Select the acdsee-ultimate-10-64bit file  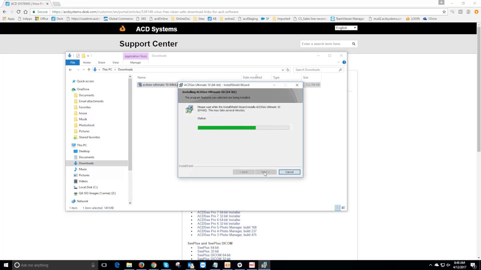[158, 85]
